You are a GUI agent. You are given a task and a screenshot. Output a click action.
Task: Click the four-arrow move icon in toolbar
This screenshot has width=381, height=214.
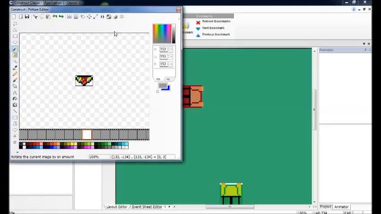pyautogui.click(x=89, y=17)
